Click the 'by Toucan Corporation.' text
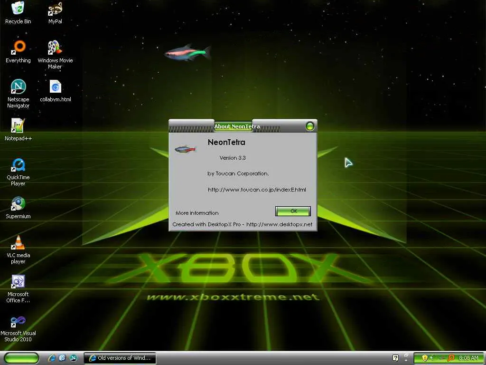486x365 pixels. point(238,173)
